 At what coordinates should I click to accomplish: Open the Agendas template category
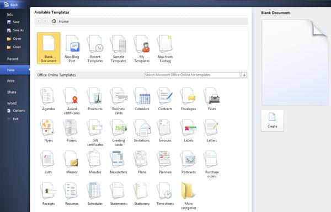click(49, 99)
